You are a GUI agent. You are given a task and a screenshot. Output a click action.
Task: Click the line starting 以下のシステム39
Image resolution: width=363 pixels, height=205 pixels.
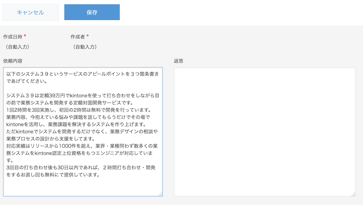click(x=83, y=74)
